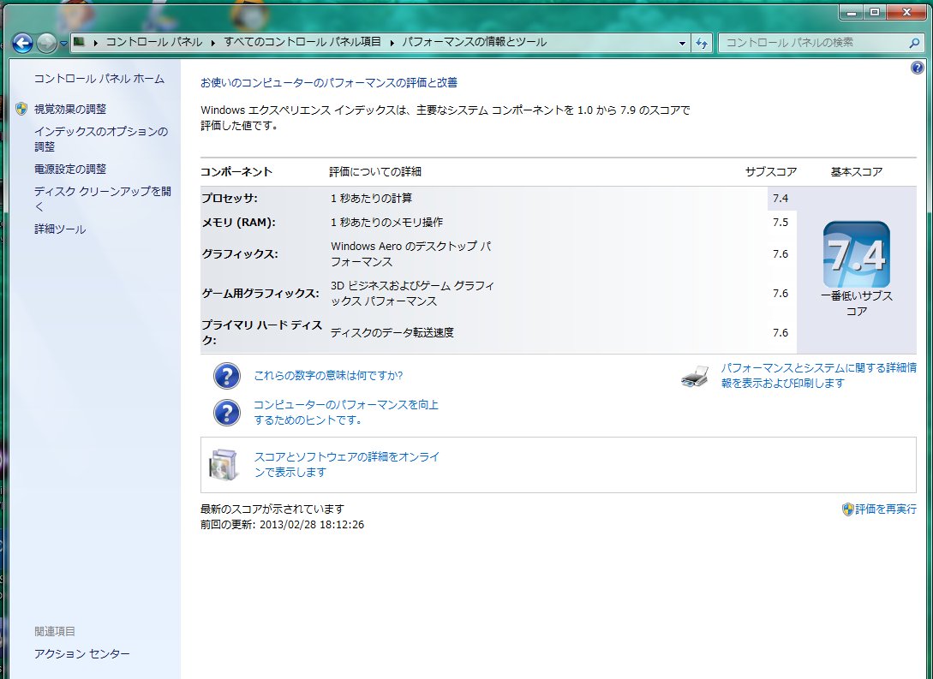Select the グラフィックス: row label
The image size is (933, 679).
tap(240, 254)
